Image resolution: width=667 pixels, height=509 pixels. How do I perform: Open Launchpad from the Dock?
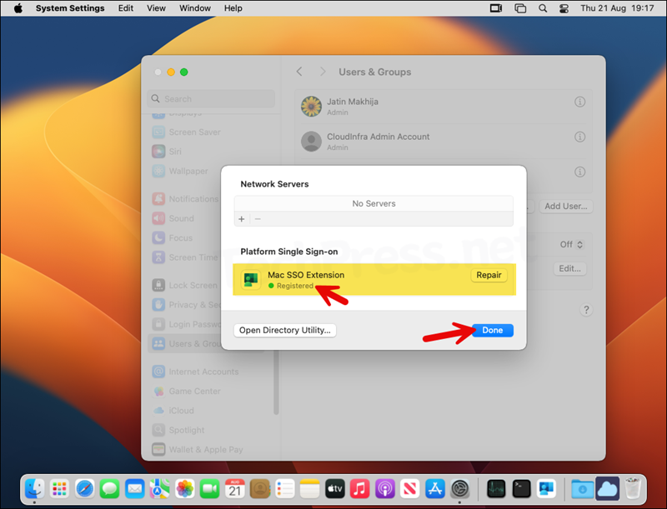(59, 489)
